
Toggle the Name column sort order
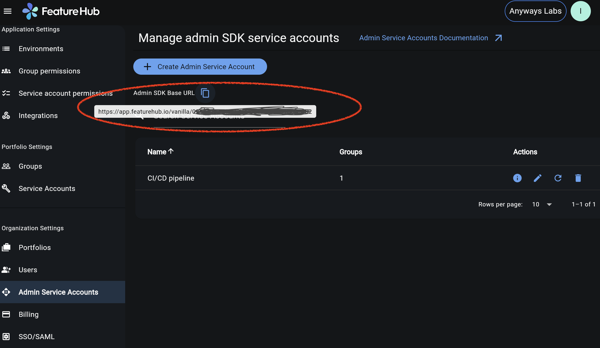160,151
